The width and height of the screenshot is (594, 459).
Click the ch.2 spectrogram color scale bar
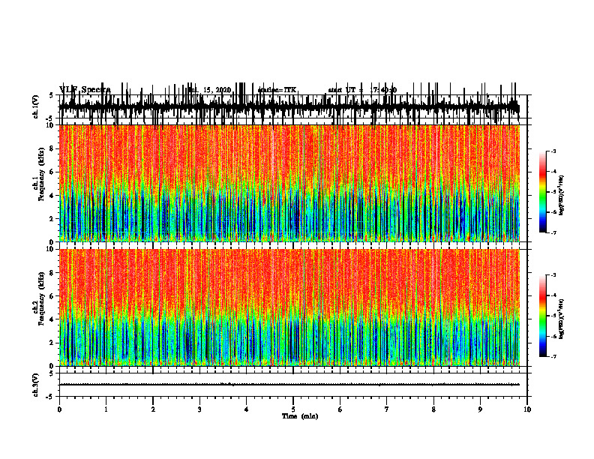tap(543, 316)
